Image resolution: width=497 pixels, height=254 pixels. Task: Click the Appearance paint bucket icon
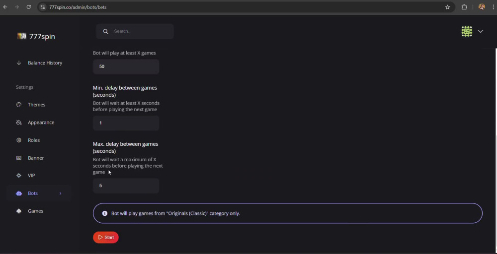pos(19,122)
